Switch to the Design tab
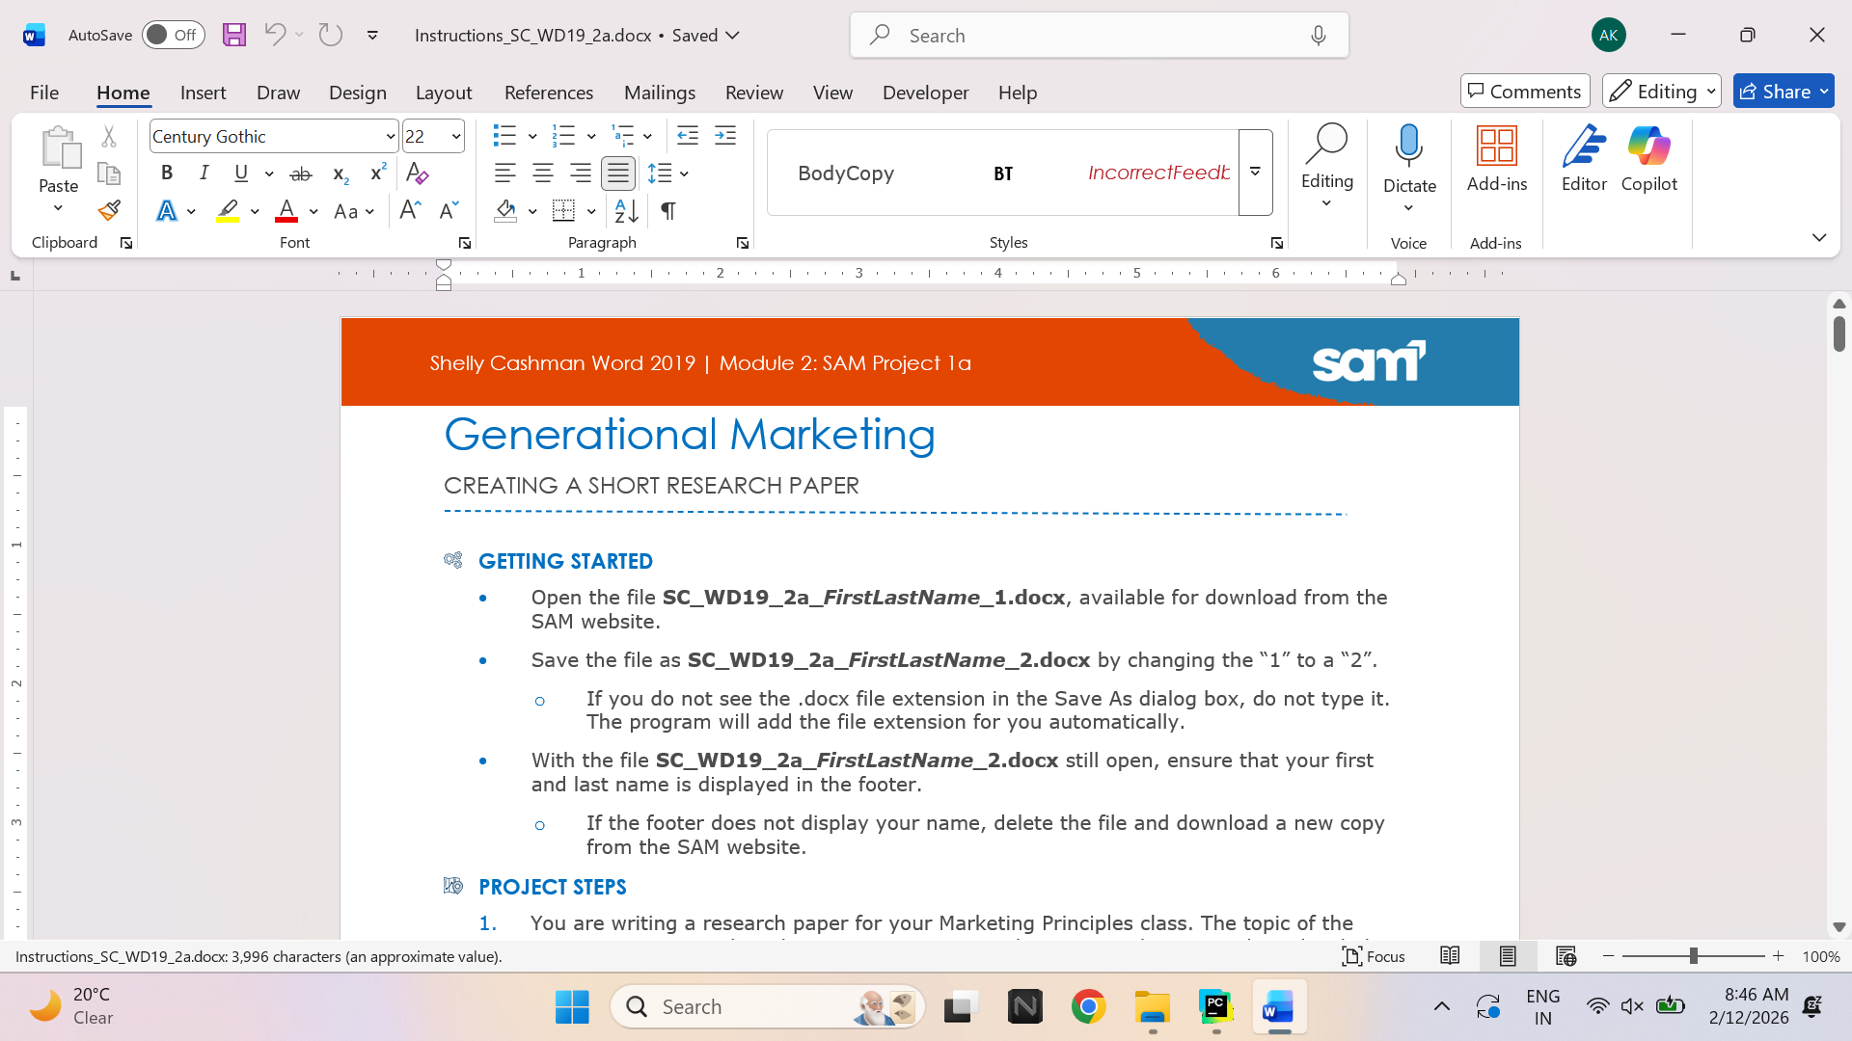This screenshot has height=1041, width=1852. (x=358, y=93)
